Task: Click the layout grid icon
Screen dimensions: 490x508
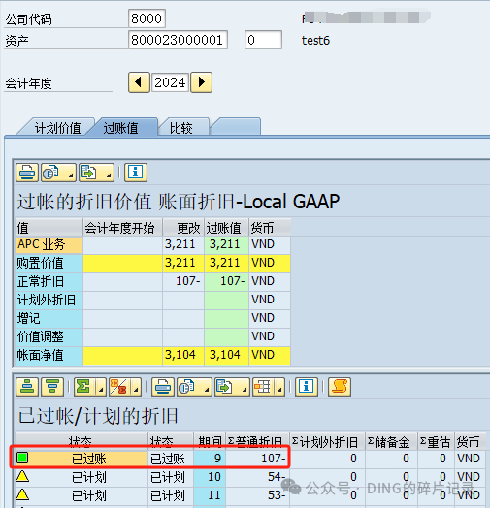Action: tap(262, 387)
